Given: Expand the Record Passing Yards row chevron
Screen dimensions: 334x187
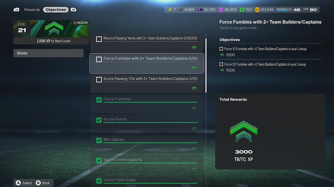Looking at the screenshot, I should click(x=194, y=48).
